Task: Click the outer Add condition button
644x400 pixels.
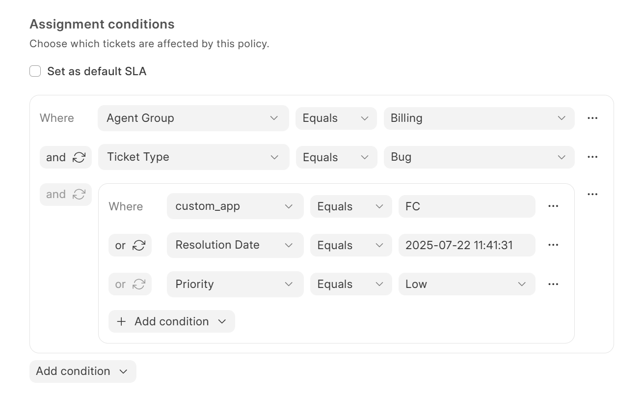Action: [82, 371]
